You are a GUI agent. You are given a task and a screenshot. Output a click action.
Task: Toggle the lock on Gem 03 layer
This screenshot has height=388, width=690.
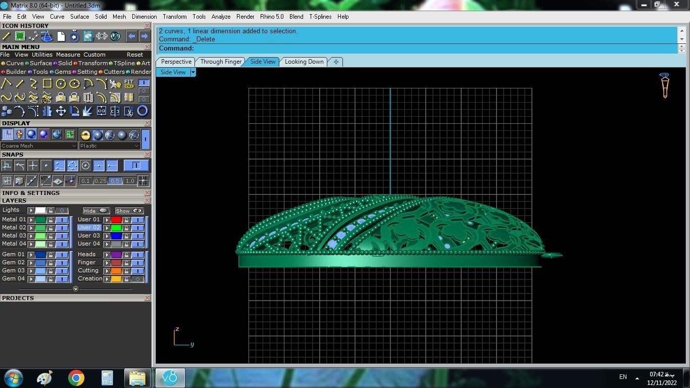pos(51,271)
